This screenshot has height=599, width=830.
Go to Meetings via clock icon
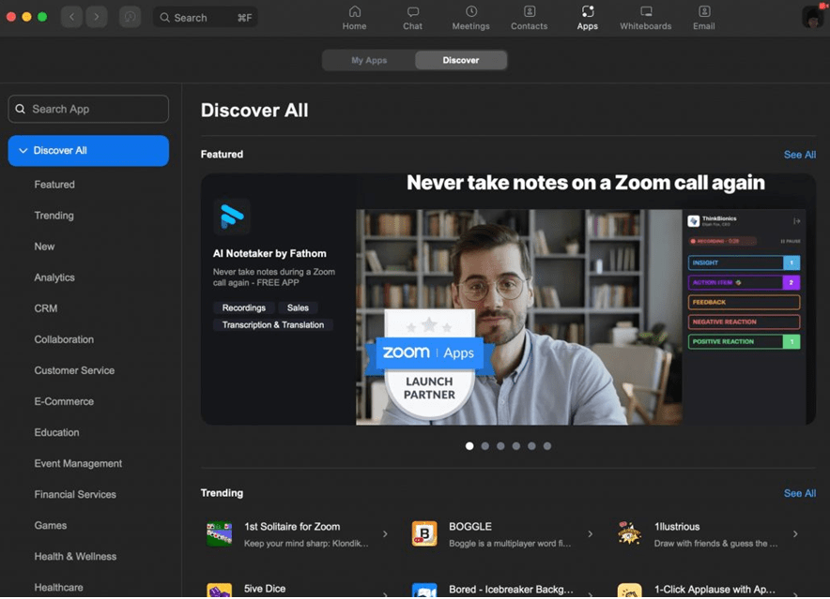pos(470,12)
